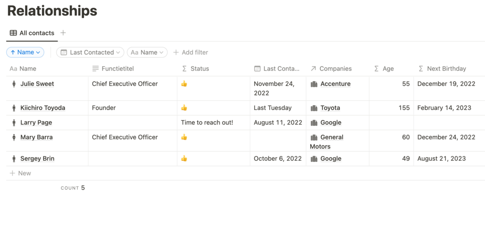The height and width of the screenshot is (239, 485).
Task: Open the Kiichiro Toyoda contact page
Action: pos(42,108)
